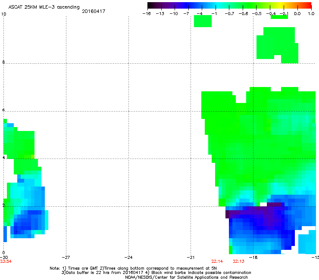Click the date label 20160417 below the title

point(94,11)
